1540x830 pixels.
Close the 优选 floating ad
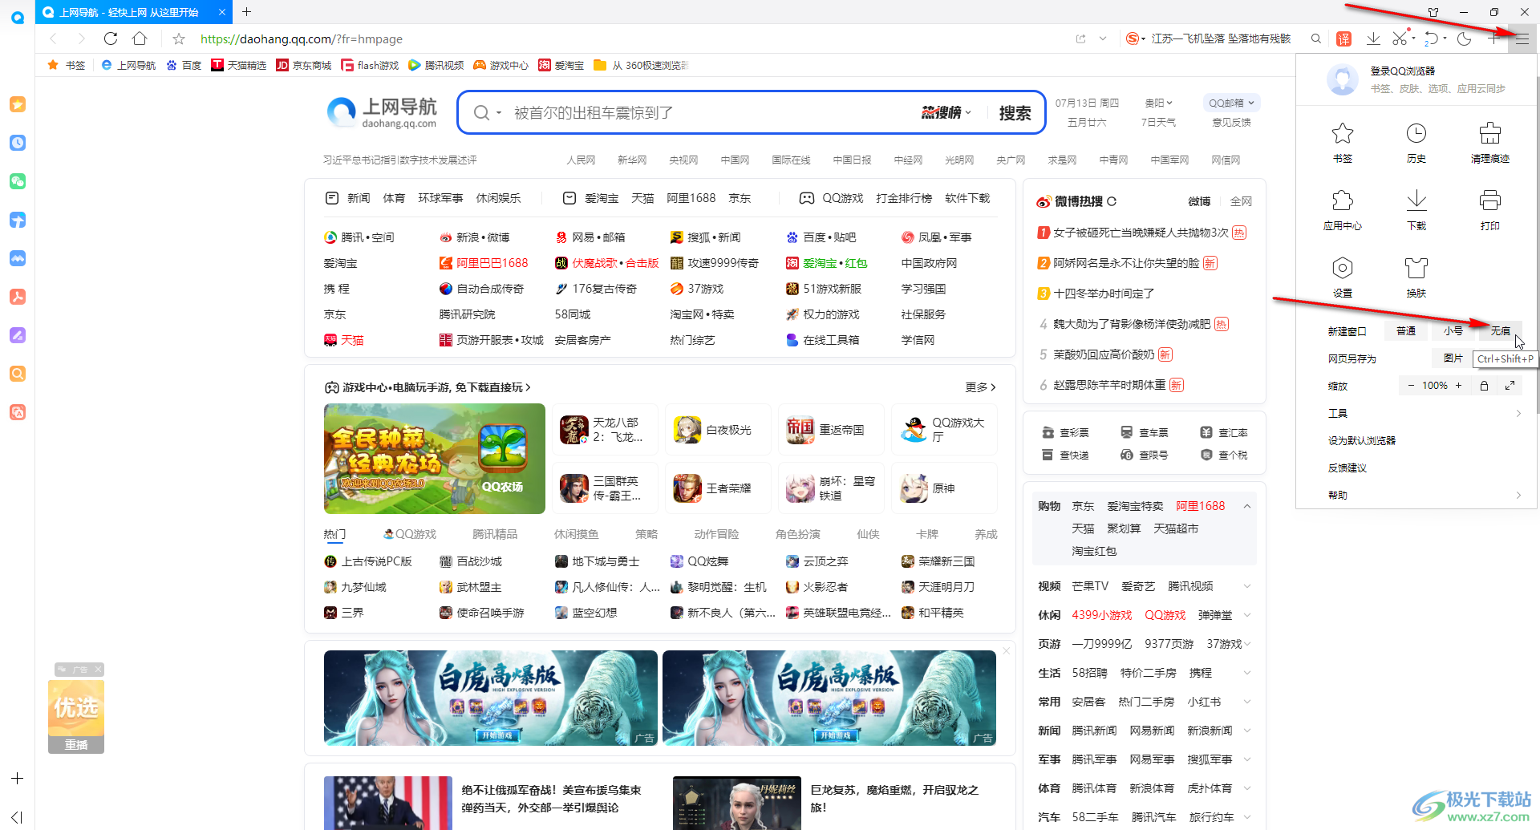tap(98, 670)
